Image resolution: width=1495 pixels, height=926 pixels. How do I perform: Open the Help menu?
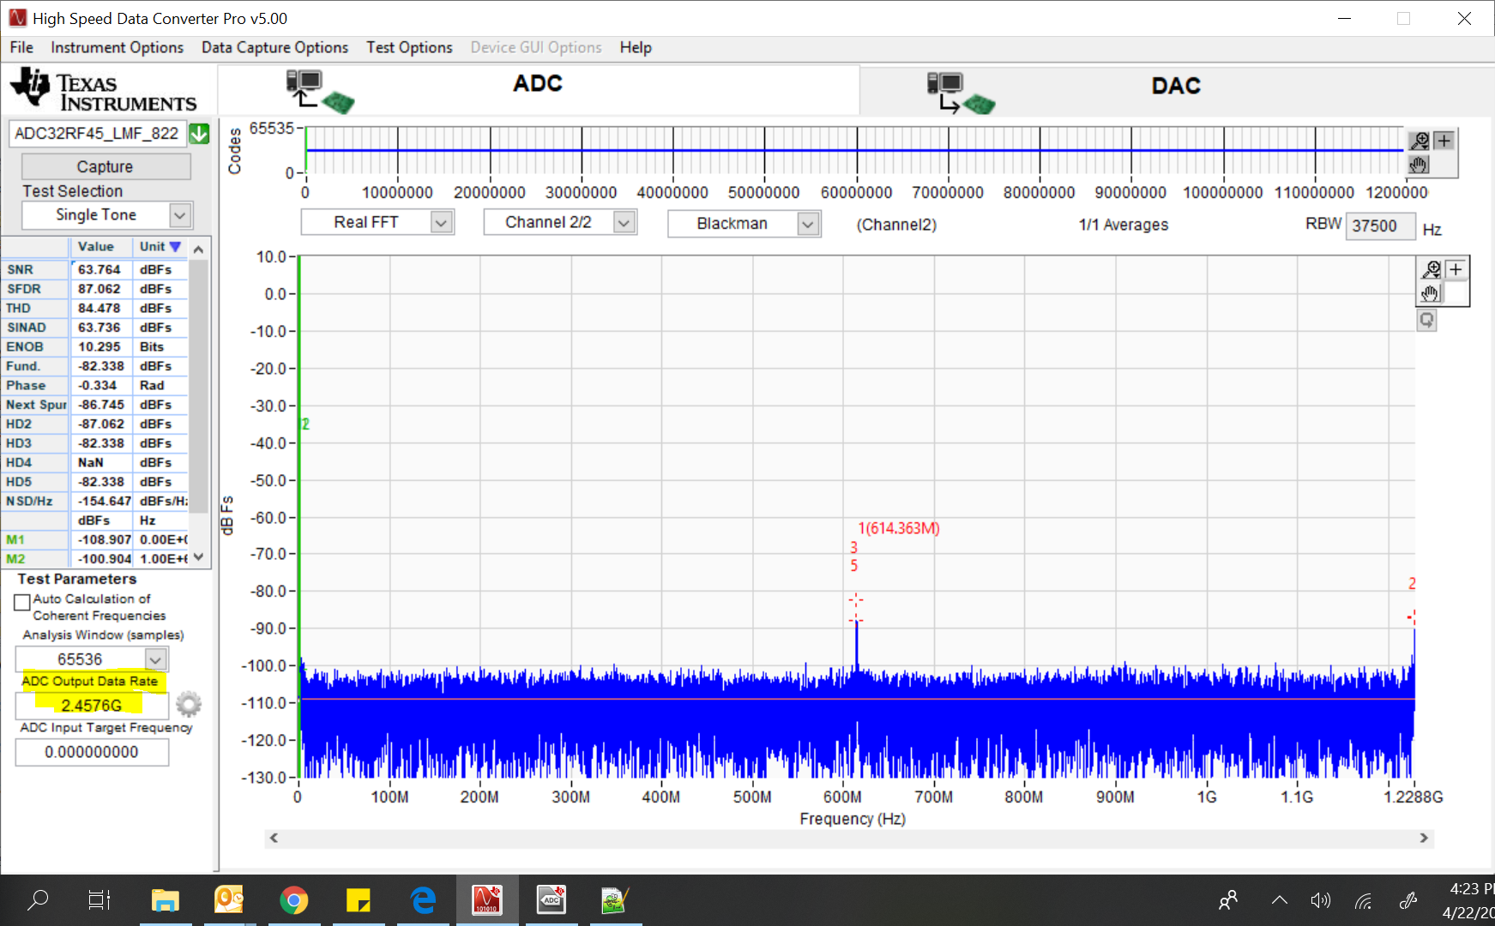tap(636, 47)
